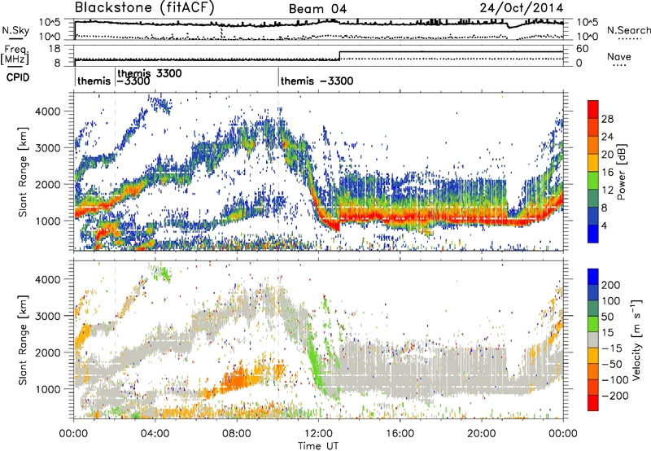The height and width of the screenshot is (451, 651).
Task: Pick the bottom red Velocity colorbar segment
Action: pyautogui.click(x=593, y=403)
